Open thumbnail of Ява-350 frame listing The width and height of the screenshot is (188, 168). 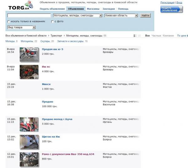coord(29,159)
